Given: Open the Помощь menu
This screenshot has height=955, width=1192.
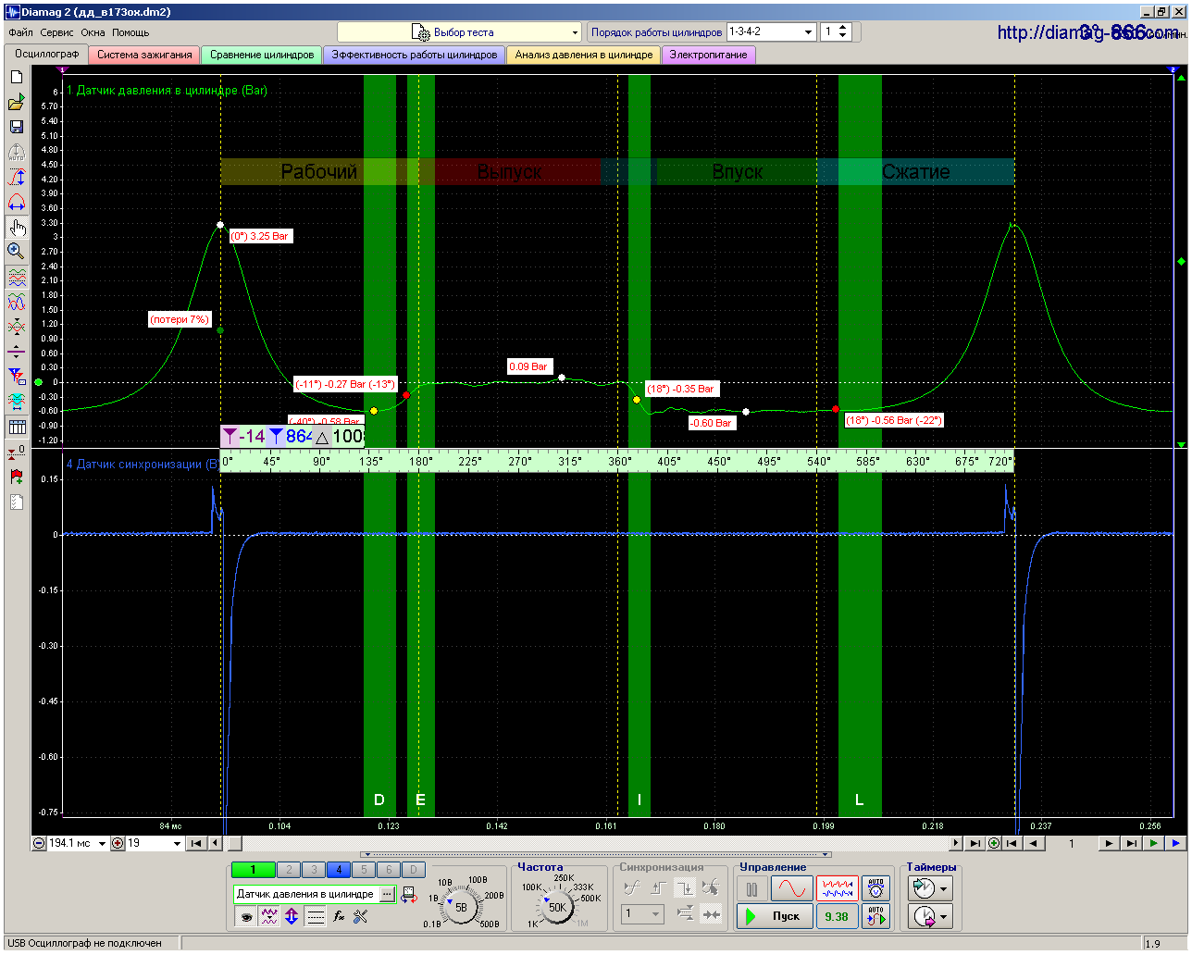Looking at the screenshot, I should click(130, 32).
